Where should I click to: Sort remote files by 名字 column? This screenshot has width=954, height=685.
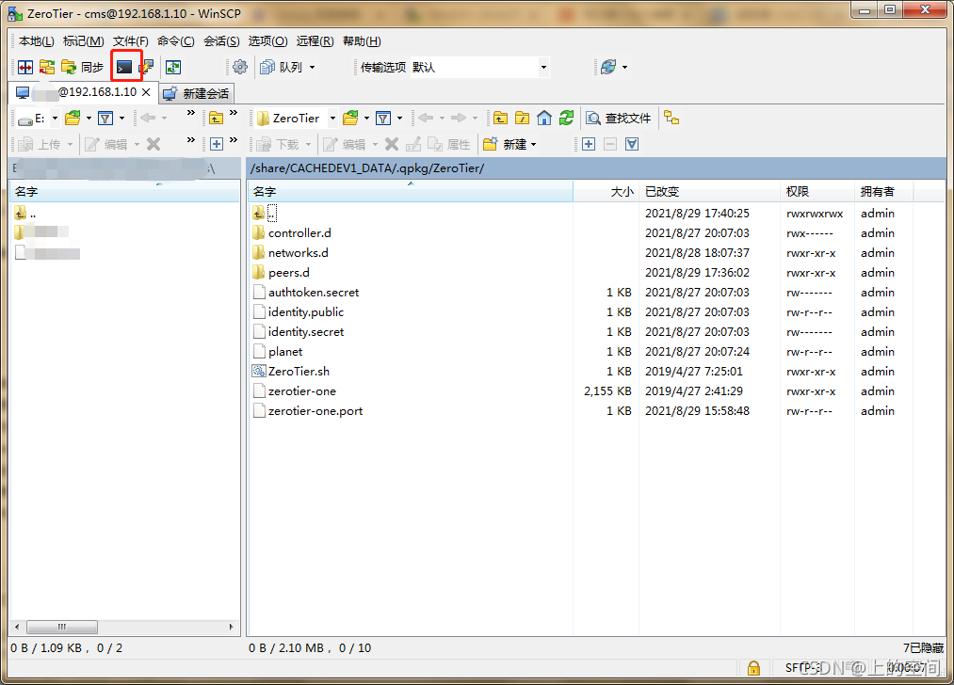pos(411,191)
